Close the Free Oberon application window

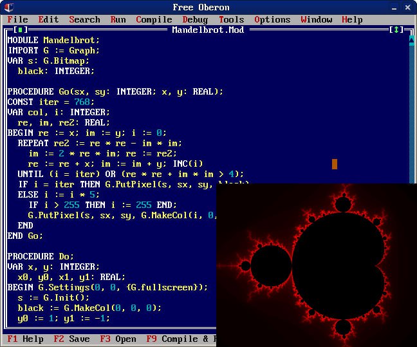pyautogui.click(x=409, y=7)
